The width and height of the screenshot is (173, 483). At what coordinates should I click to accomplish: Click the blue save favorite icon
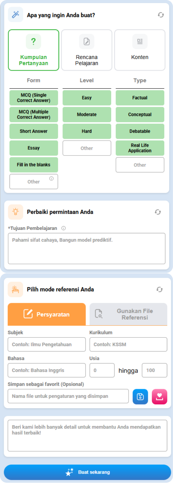(x=140, y=397)
